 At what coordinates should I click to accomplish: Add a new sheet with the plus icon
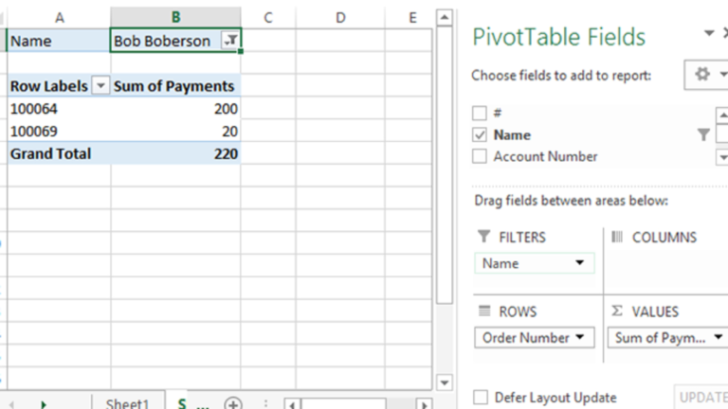click(x=232, y=403)
